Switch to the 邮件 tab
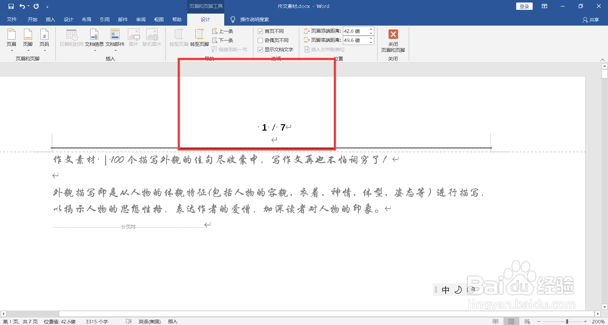608x325 pixels. click(123, 20)
